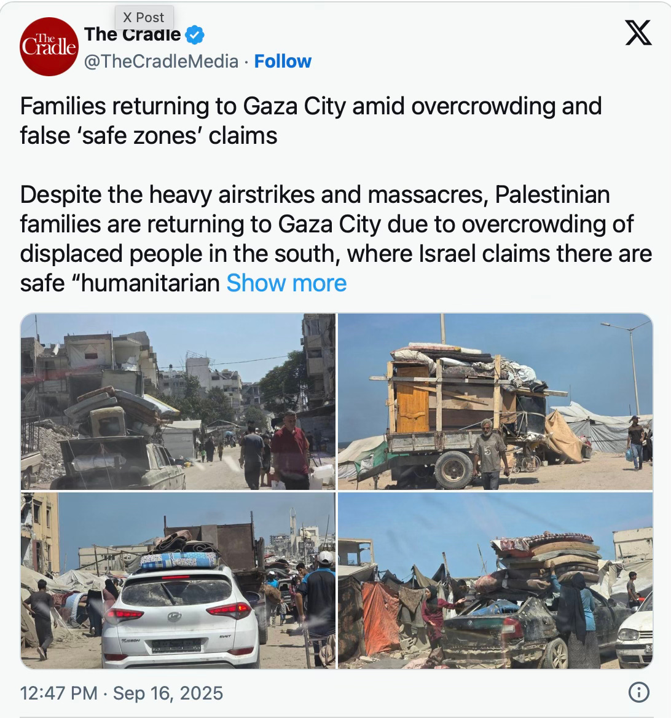Open photo of car loaded with mattresses
The width and height of the screenshot is (671, 718).
(x=178, y=401)
